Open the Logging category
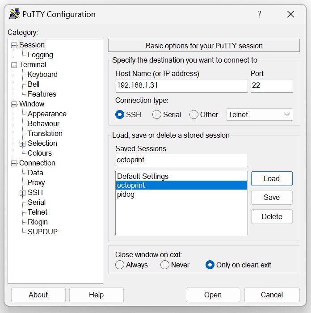Viewport: 311px width, 313px height. (40, 55)
